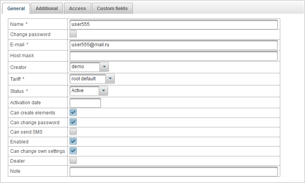This screenshot has height=183, width=305.
Task: Check the Dealer checkbox
Action: click(73, 160)
